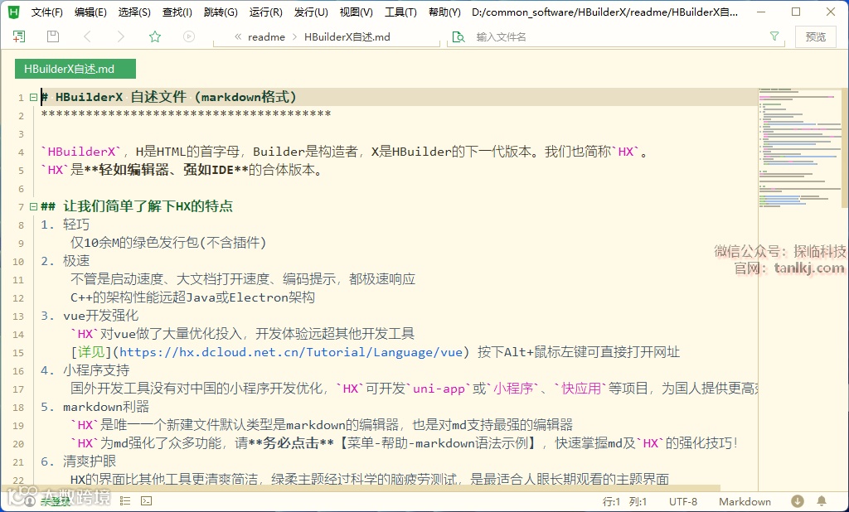Image resolution: width=849 pixels, height=512 pixels.
Task: Collapse the fold marker on line 7
Action: (33, 206)
